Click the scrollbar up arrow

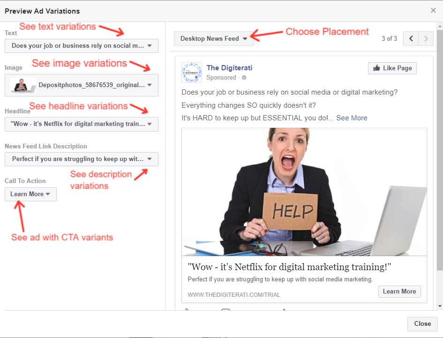440,26
